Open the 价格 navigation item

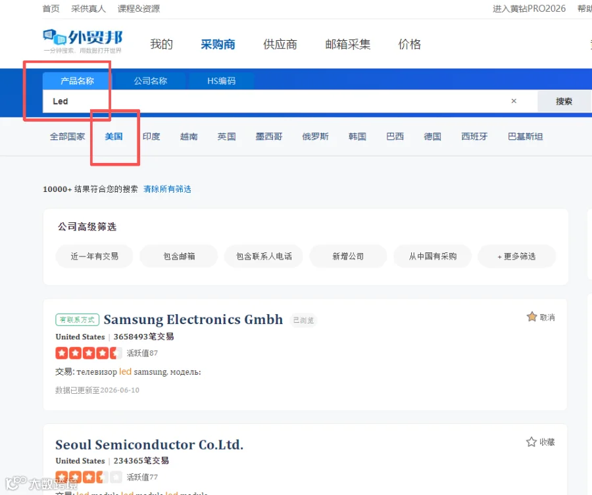coord(409,44)
